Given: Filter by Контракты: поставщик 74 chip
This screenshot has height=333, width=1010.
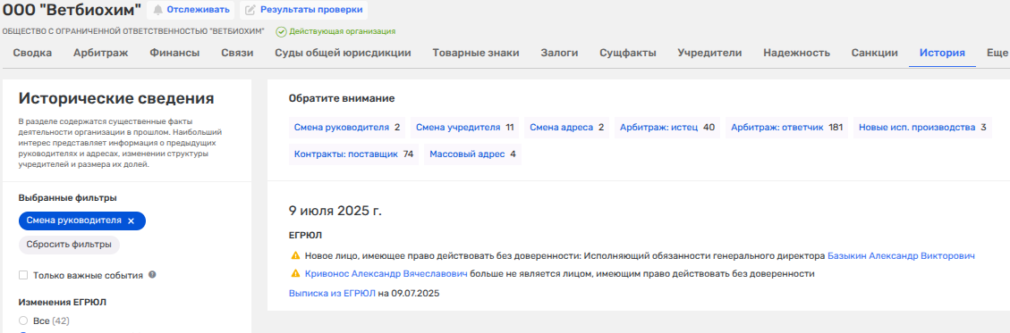Looking at the screenshot, I should (353, 154).
